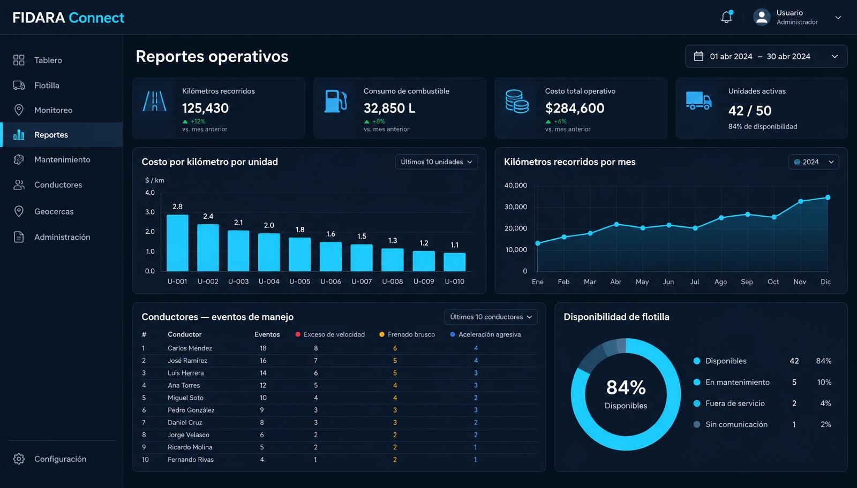Click the calendar icon in date range

(x=698, y=56)
